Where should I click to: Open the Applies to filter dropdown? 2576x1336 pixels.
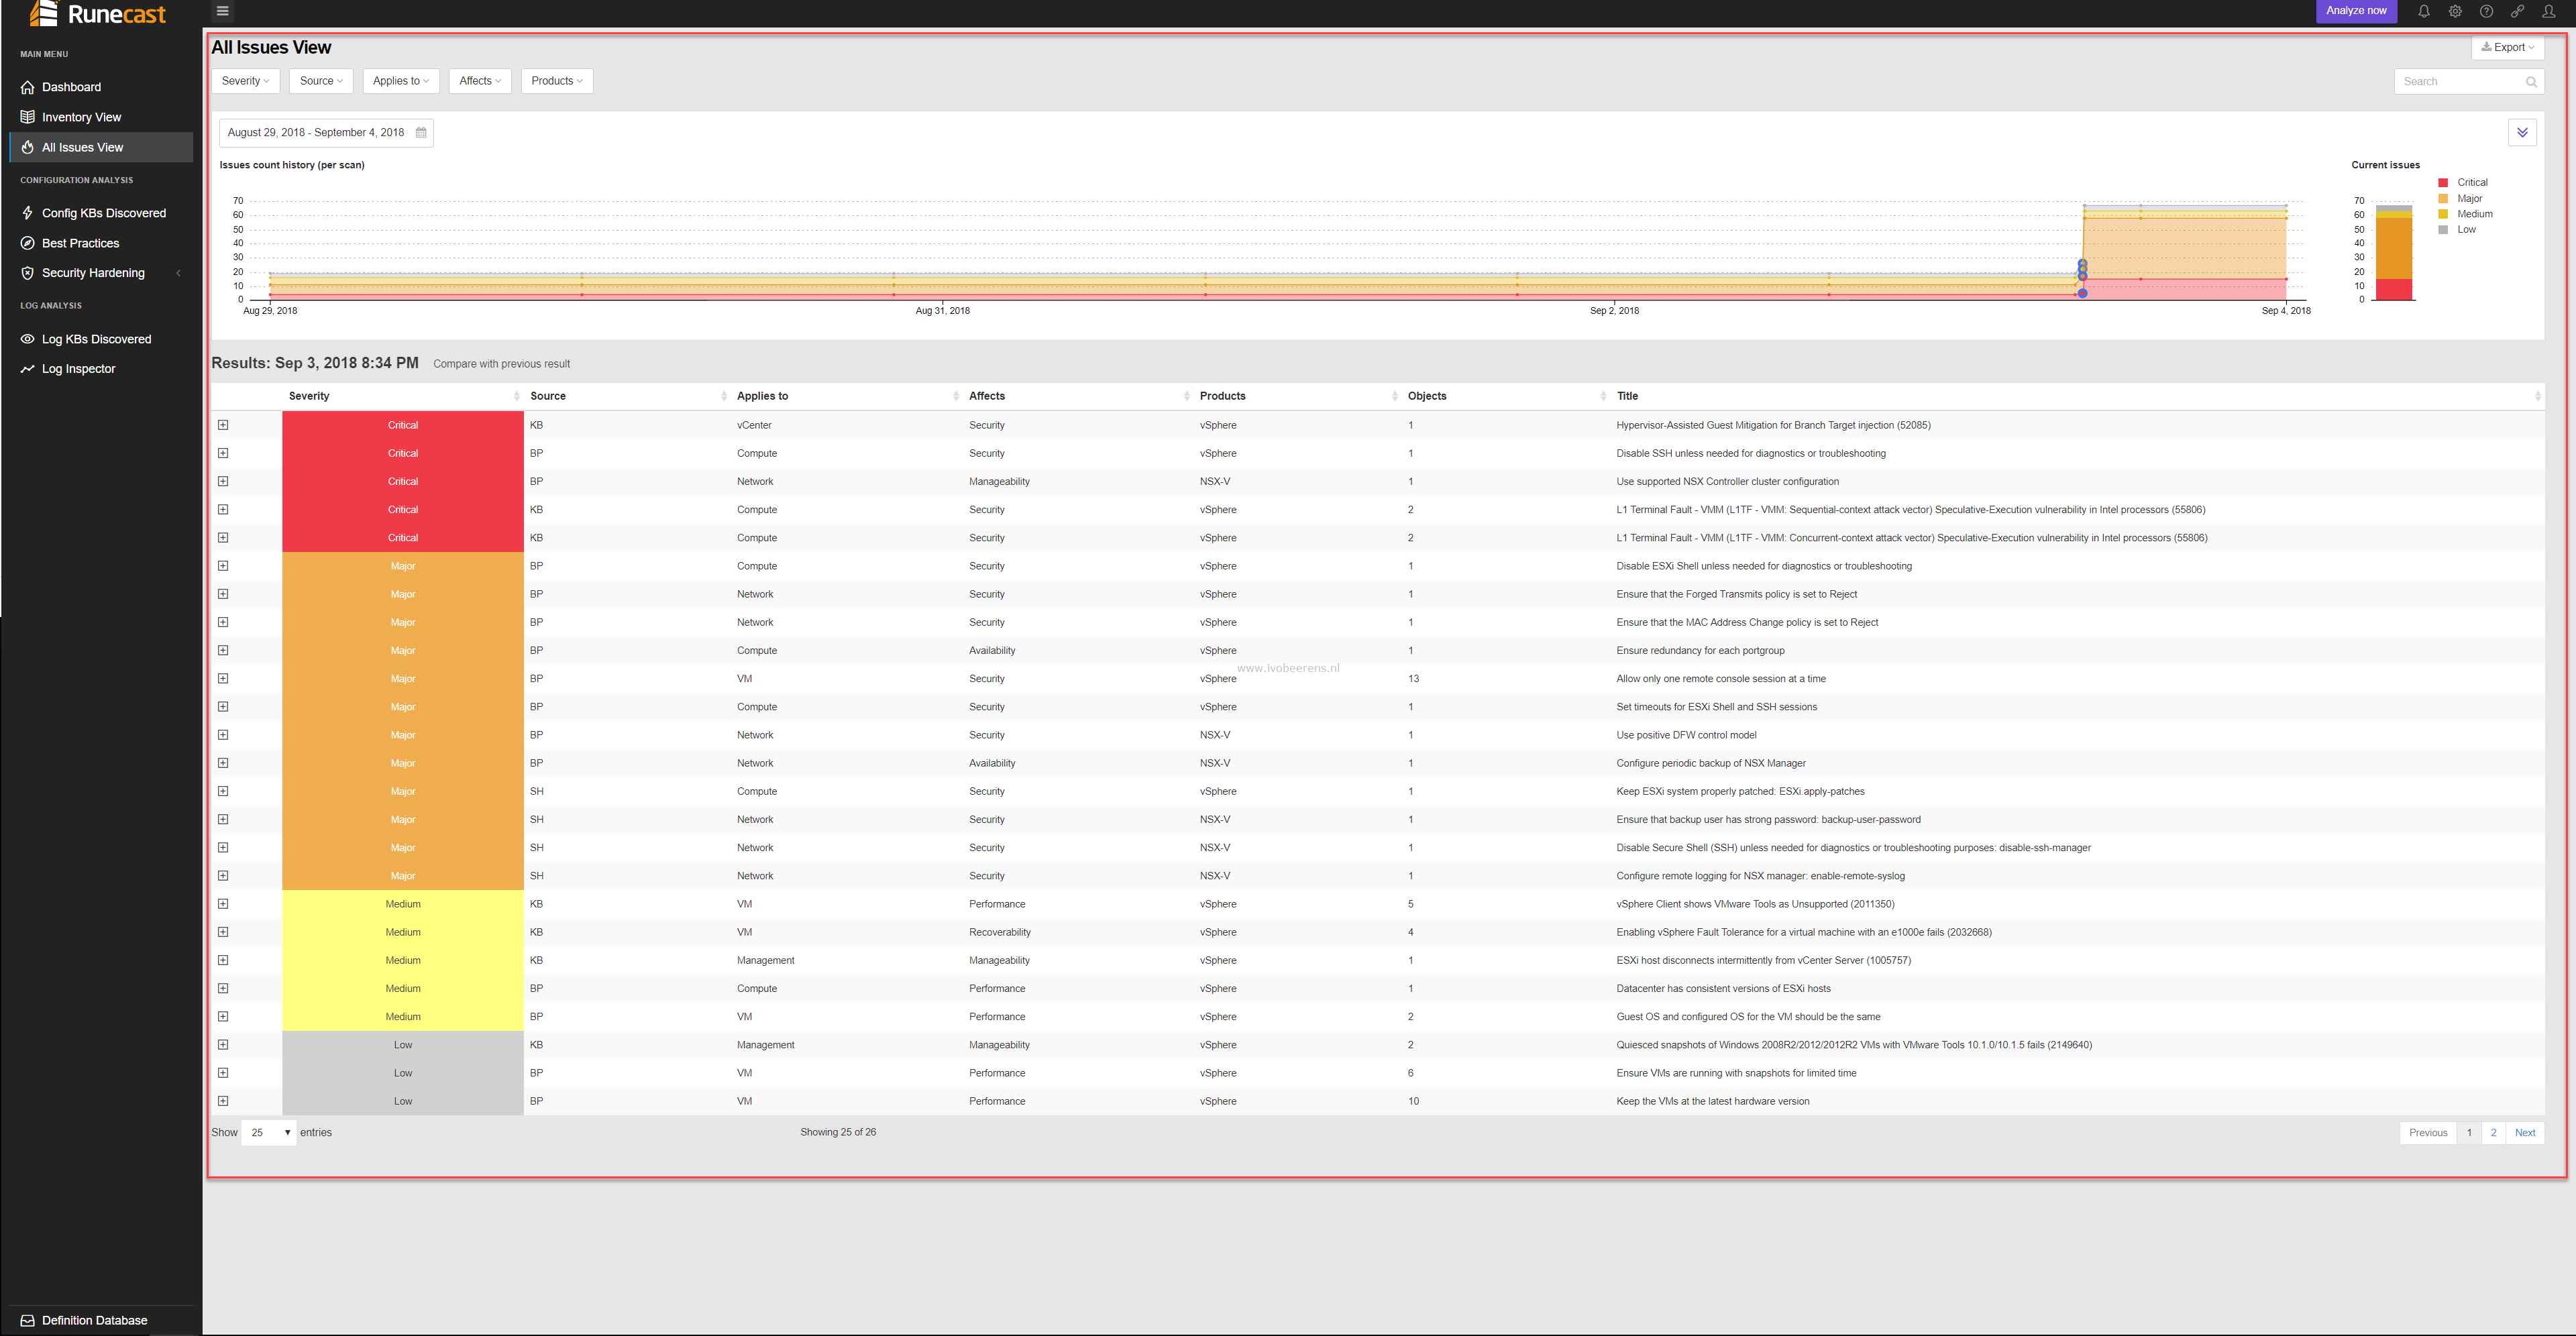401,81
